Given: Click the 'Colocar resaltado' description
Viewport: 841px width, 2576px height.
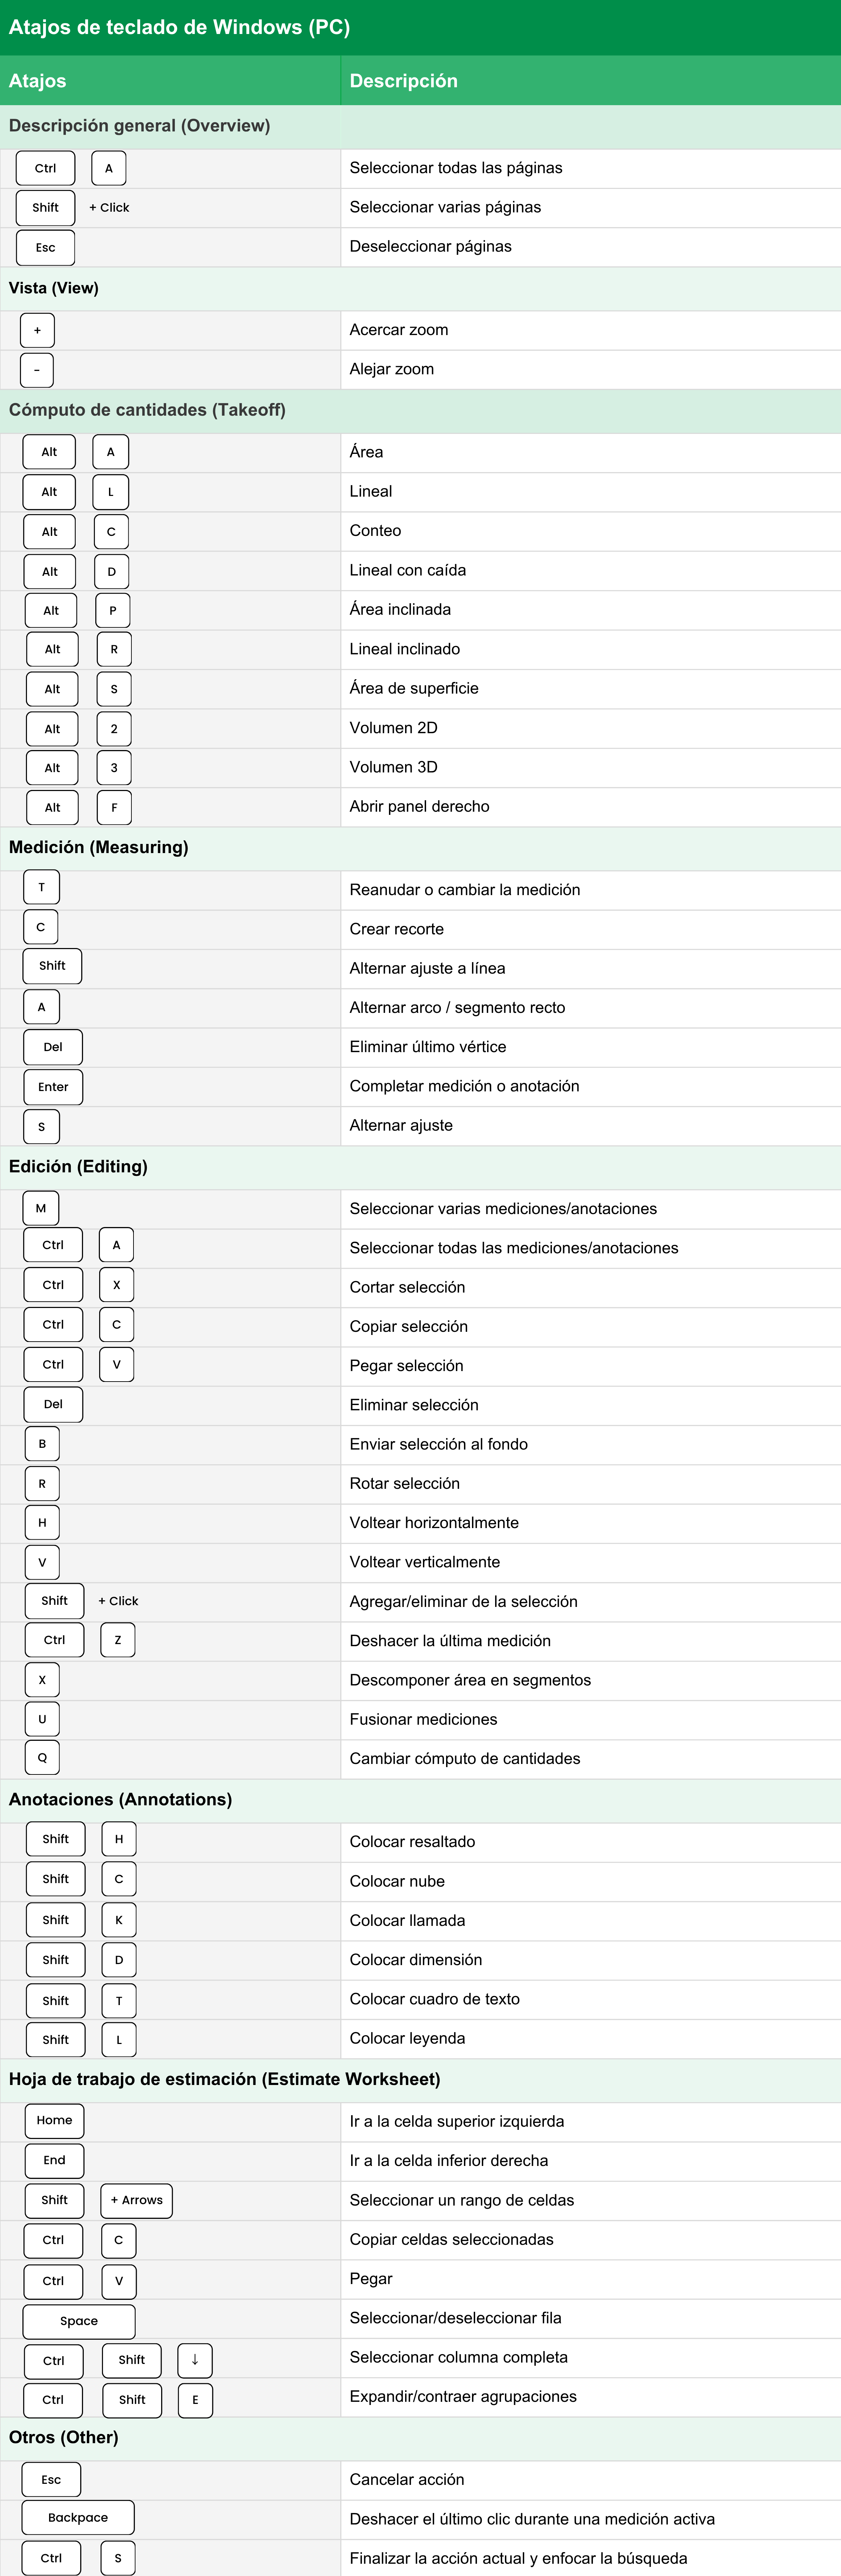Looking at the screenshot, I should tap(412, 1842).
